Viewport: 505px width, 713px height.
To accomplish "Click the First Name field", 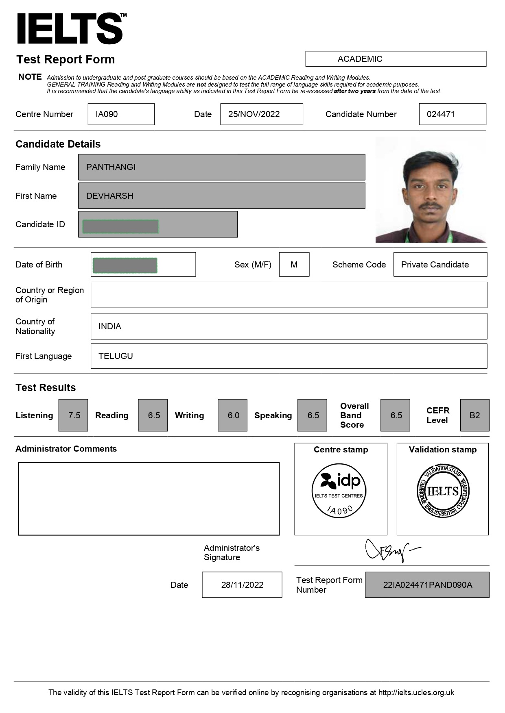I will pos(221,196).
